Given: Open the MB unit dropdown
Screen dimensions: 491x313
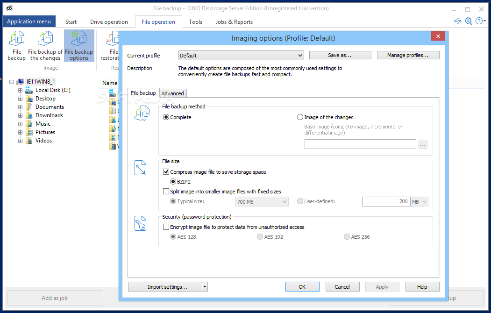Looking at the screenshot, I should [x=420, y=201].
